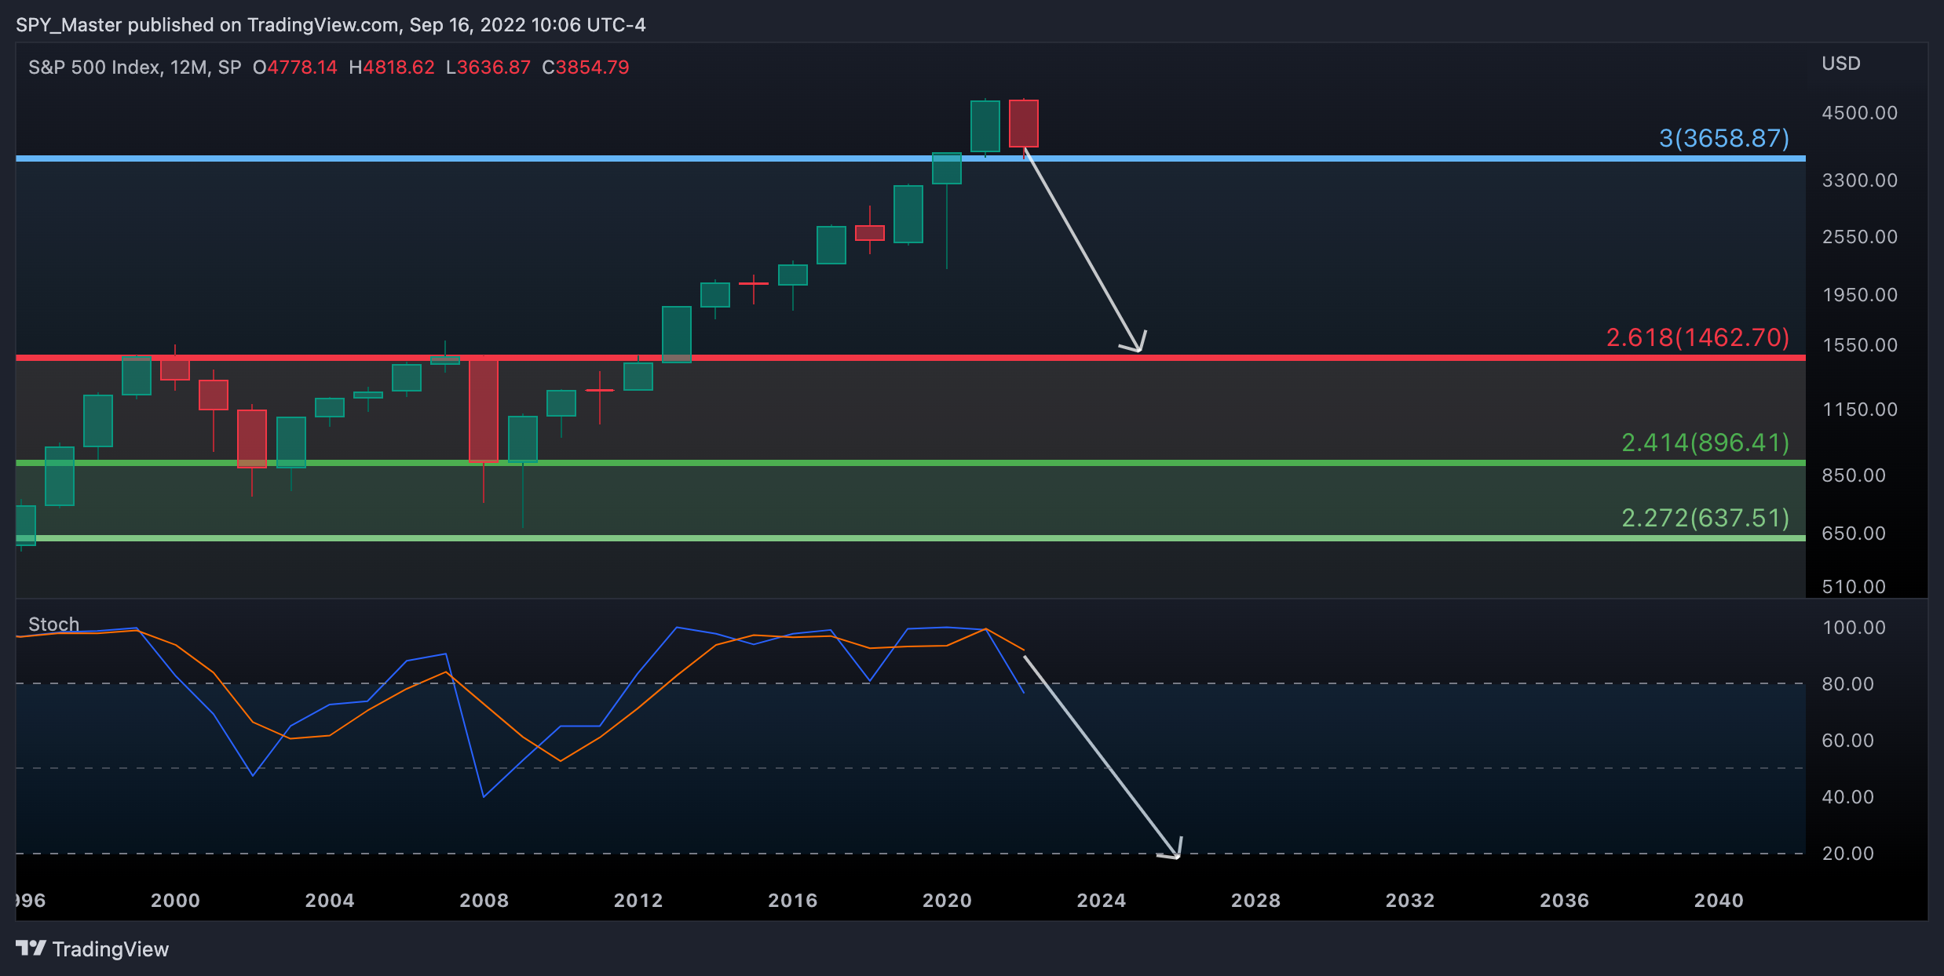Viewport: 1944px width, 976px height.
Task: Click the 80.00 stochastic axis label
Action: [x=1847, y=684]
